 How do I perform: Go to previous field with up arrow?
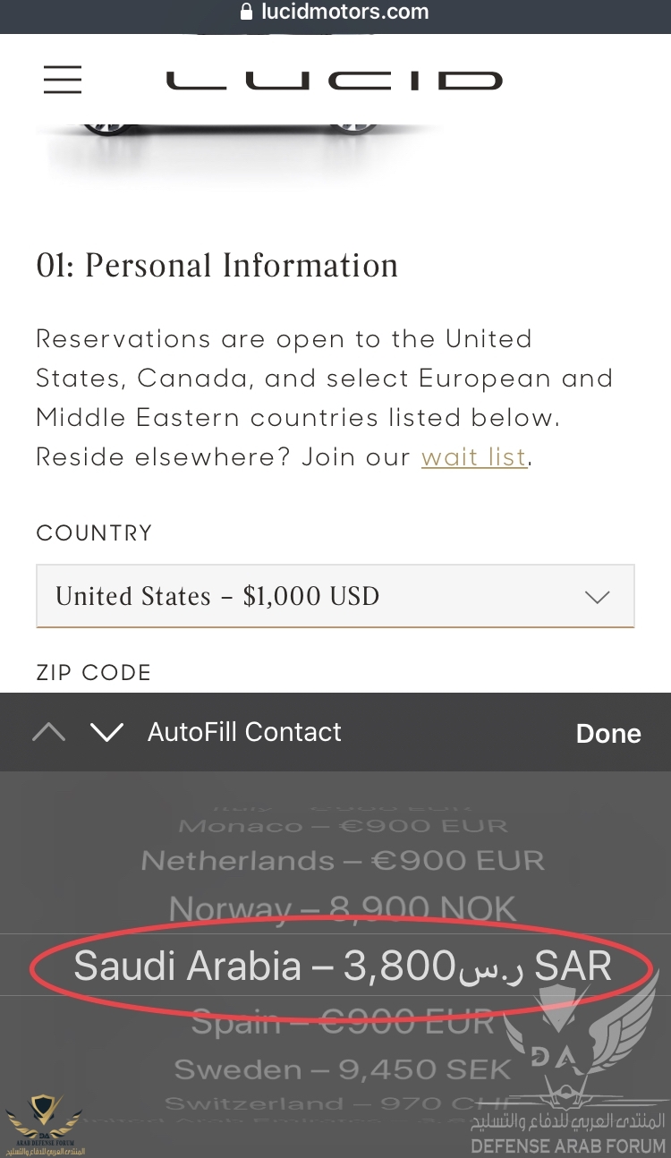pos(48,733)
